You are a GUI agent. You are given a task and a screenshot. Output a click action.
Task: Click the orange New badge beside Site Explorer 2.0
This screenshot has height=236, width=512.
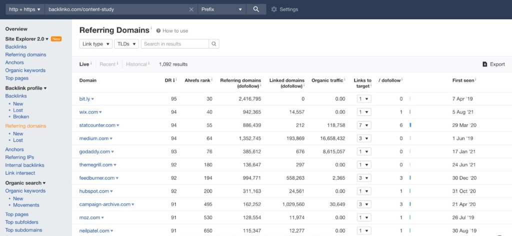pos(56,39)
